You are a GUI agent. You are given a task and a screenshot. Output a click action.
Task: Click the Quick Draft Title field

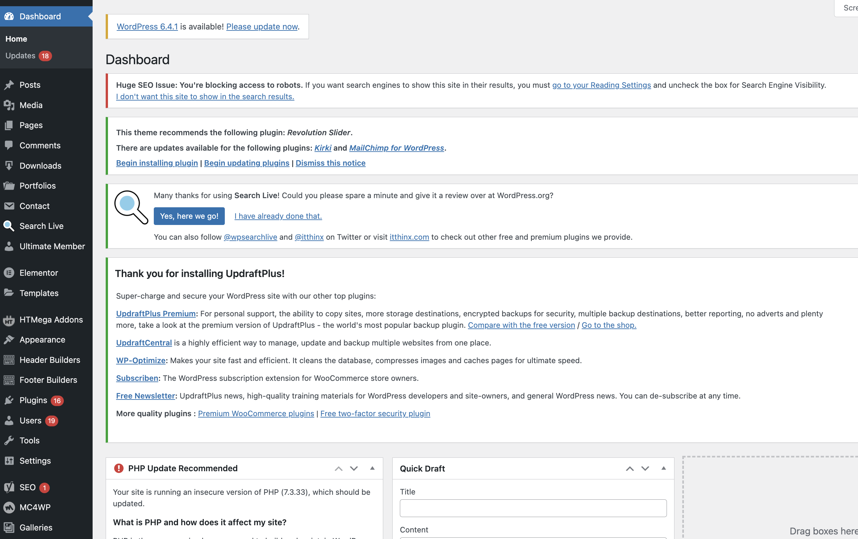[533, 508]
